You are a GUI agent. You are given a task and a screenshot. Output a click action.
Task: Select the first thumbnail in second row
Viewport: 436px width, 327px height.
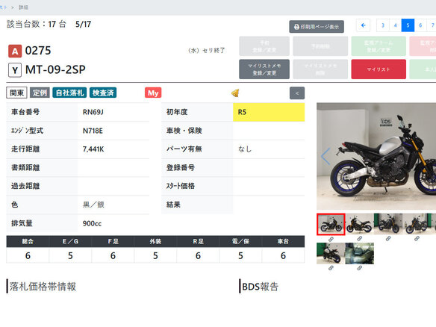(331, 253)
